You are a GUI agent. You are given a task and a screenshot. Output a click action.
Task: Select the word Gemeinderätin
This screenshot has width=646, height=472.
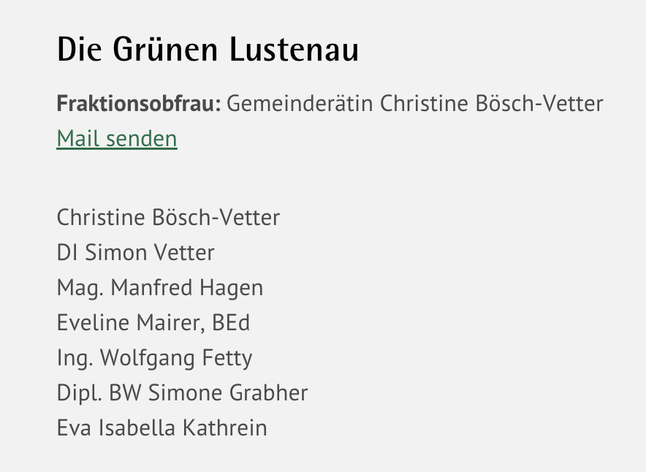pos(300,103)
